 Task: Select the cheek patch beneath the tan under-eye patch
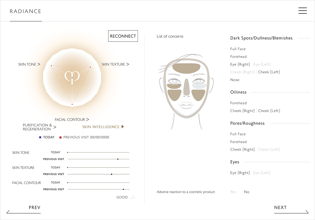174,95
